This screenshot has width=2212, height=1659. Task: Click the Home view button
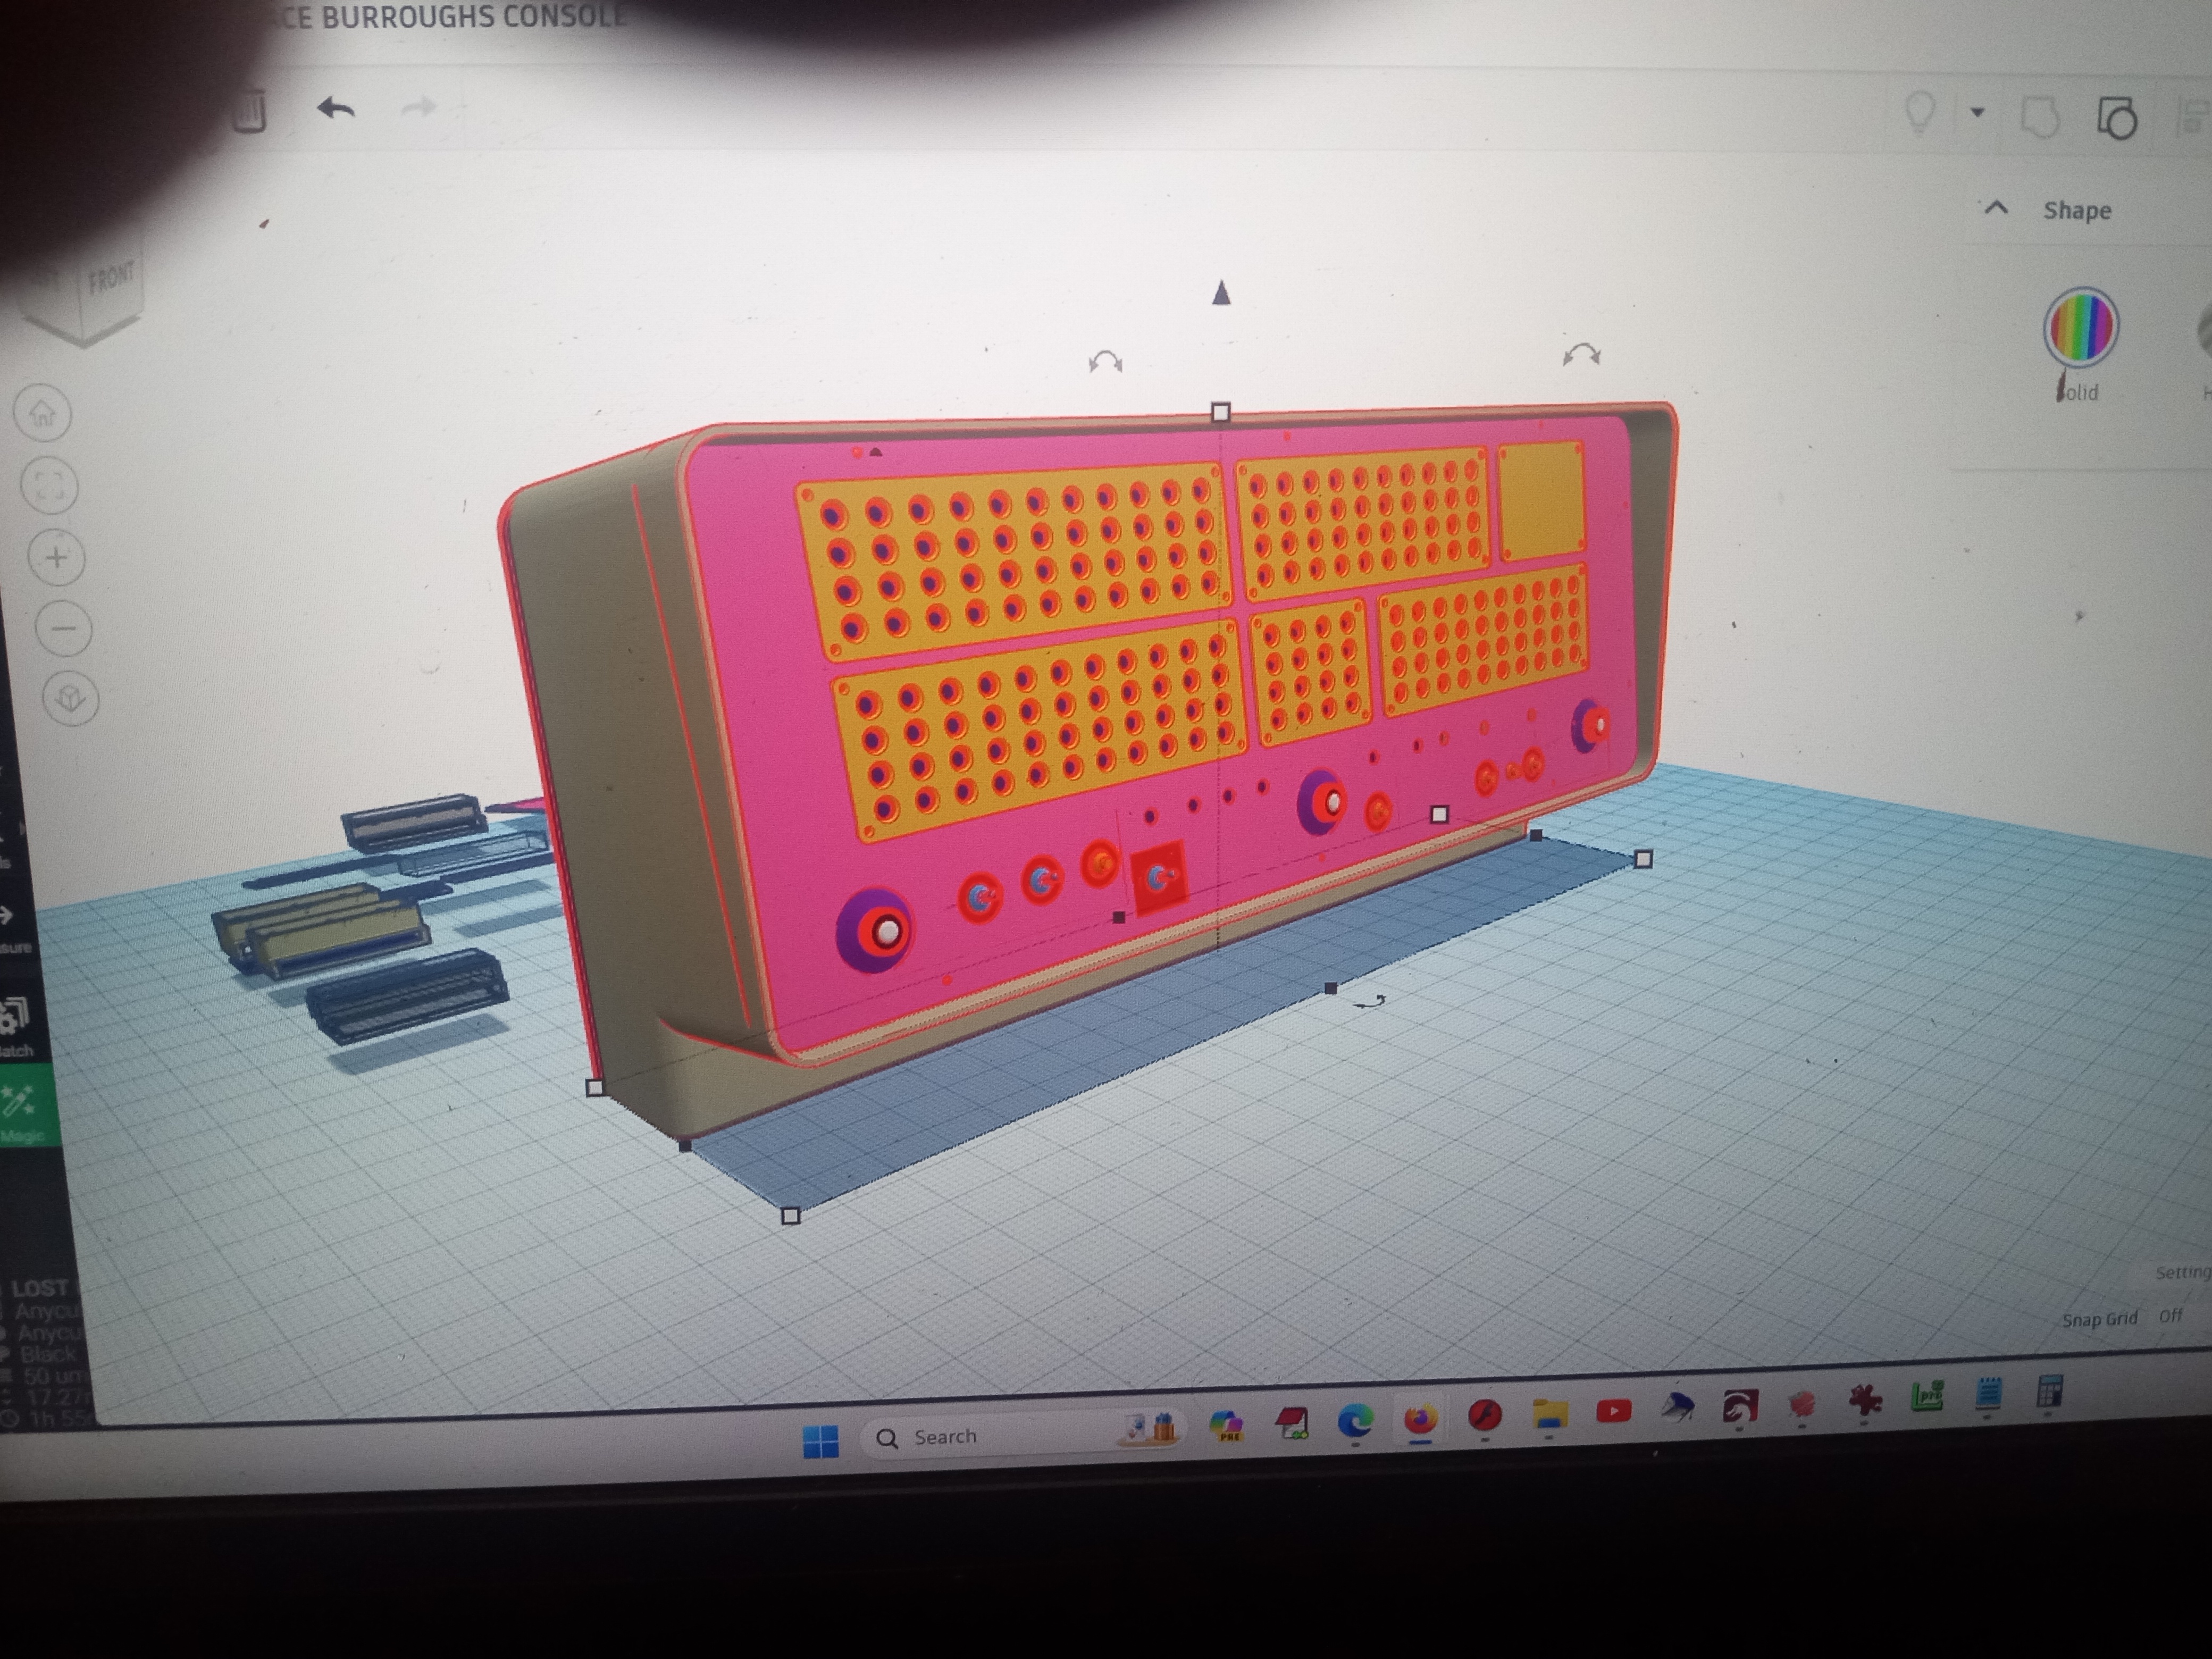[43, 413]
